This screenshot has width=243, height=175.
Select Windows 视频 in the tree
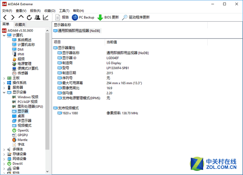tap(25, 97)
